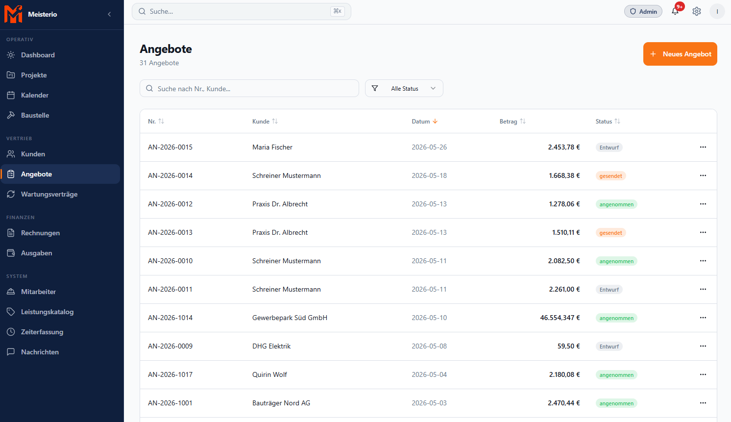Click the Wartungsverträge refresh icon
Viewport: 731px width, 422px height.
pyautogui.click(x=11, y=194)
